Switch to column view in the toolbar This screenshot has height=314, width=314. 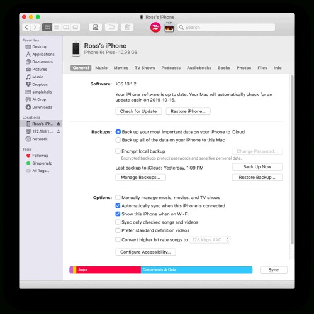[x=66, y=27]
